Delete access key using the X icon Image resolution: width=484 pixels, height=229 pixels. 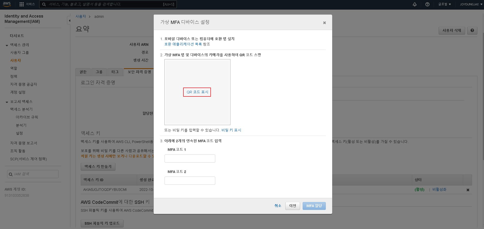coord(468,190)
